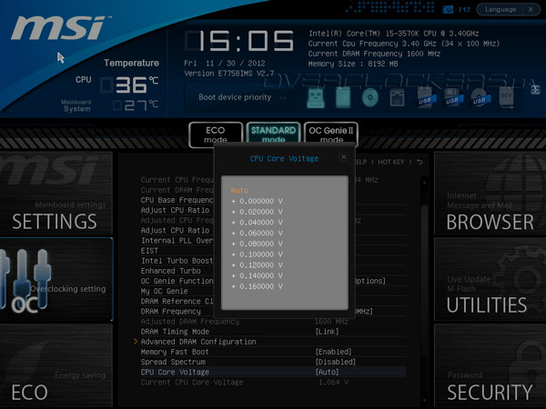Open the SETTINGS panel
The width and height of the screenshot is (546, 409).
tap(56, 194)
